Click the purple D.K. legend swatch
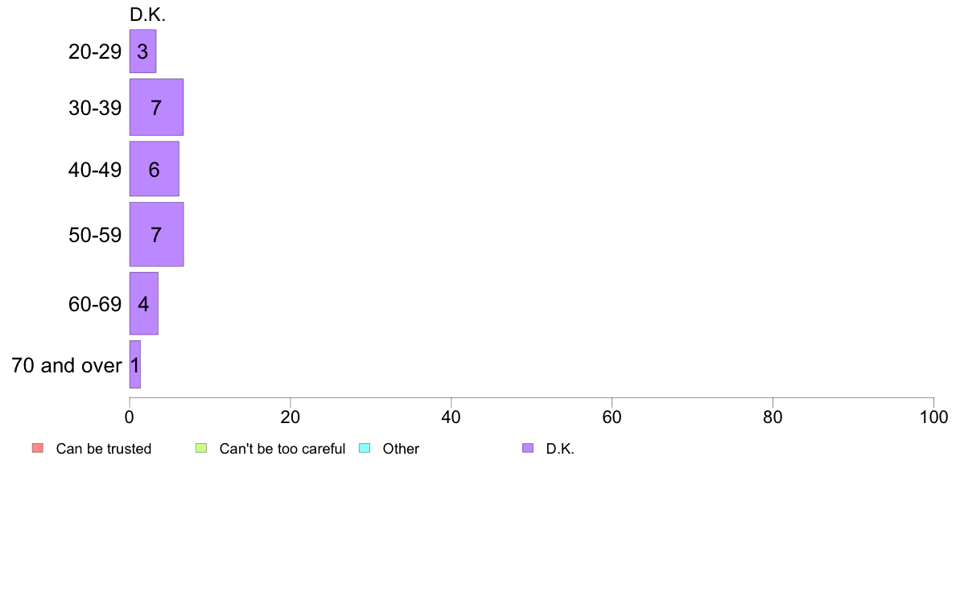This screenshot has width=956, height=592. (x=528, y=448)
